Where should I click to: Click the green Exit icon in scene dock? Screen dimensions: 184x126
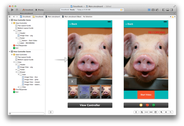(x=153, y=105)
